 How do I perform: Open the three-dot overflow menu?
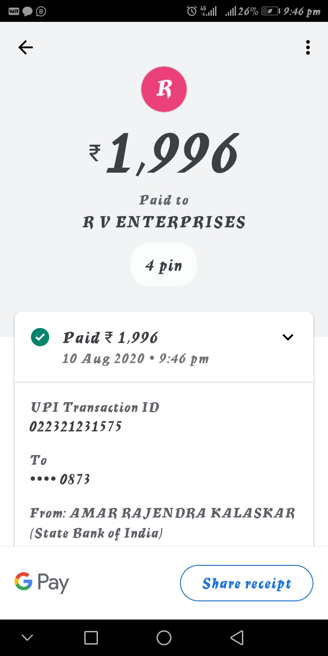tap(308, 47)
